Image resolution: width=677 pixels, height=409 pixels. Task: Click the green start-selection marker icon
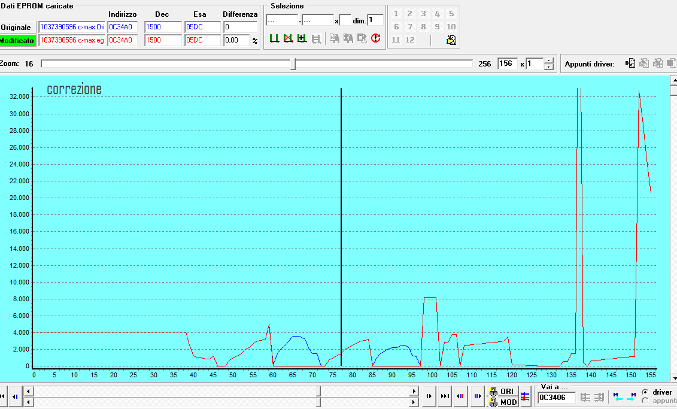tap(274, 38)
